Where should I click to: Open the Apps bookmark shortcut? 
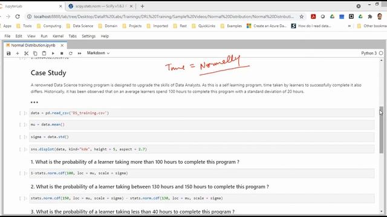point(7,26)
